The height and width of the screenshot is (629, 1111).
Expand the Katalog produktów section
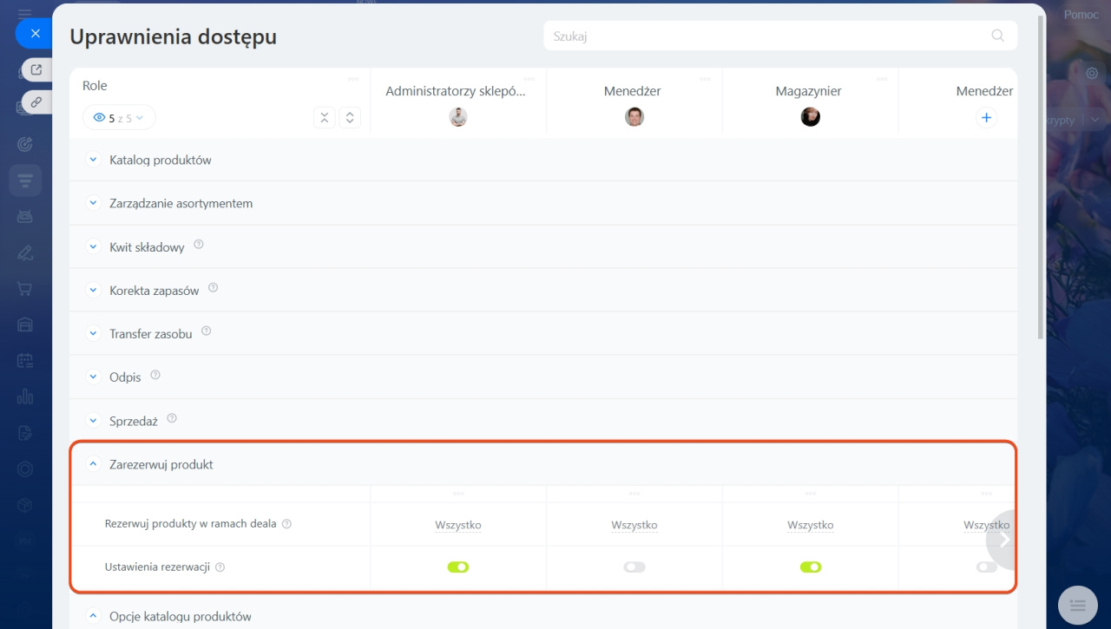point(94,160)
